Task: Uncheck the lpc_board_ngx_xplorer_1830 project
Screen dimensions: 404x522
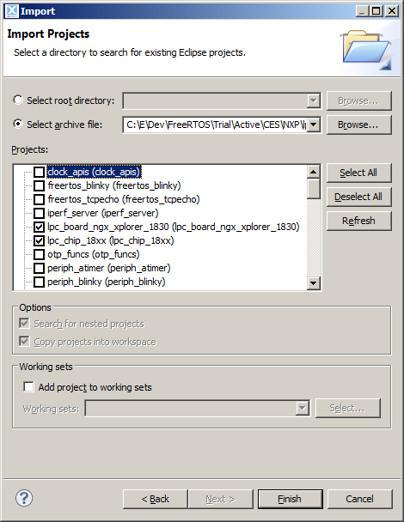Action: pos(39,227)
